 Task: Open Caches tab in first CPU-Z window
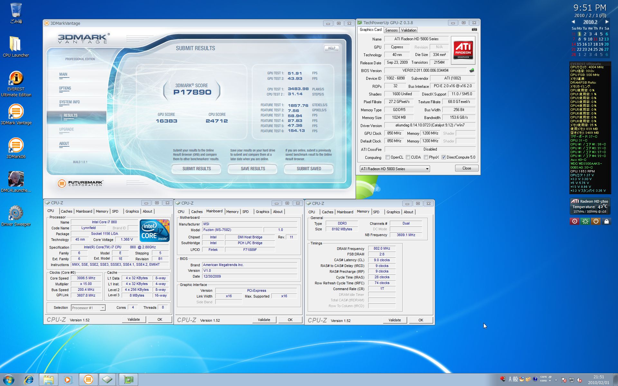point(66,211)
